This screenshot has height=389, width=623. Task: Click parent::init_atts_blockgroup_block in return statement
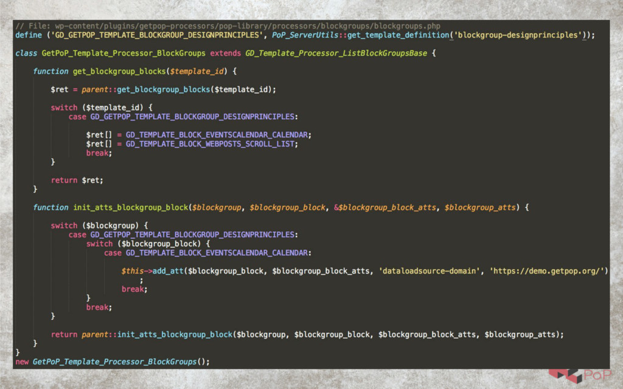[157, 335]
